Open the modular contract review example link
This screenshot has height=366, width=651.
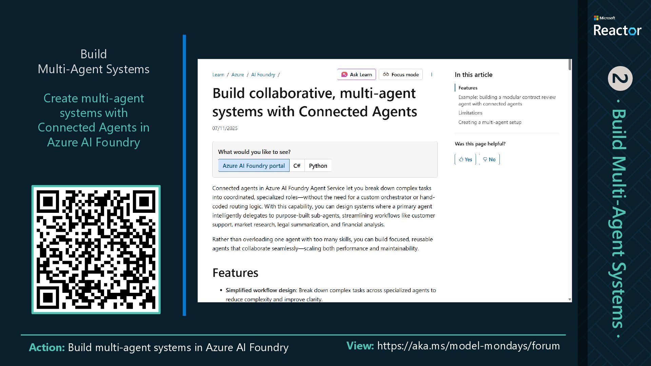point(507,100)
